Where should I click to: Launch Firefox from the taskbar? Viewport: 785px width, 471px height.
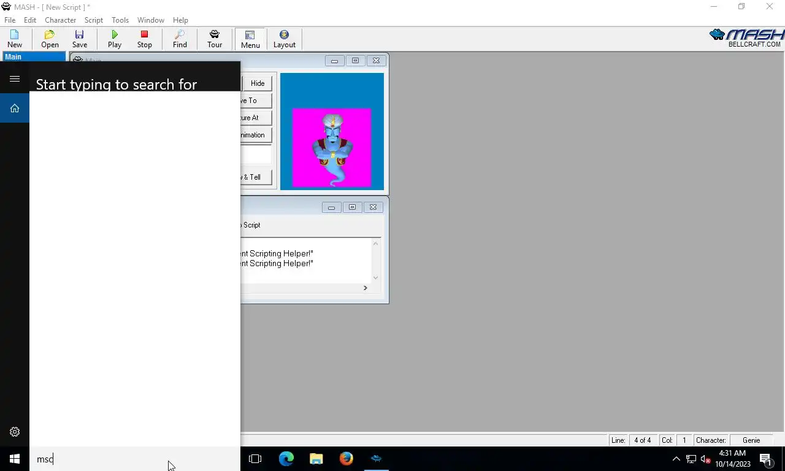347,459
